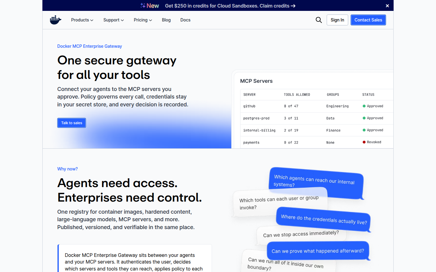Open the search magnifier icon
Image resolution: width=436 pixels, height=272 pixels.
319,20
